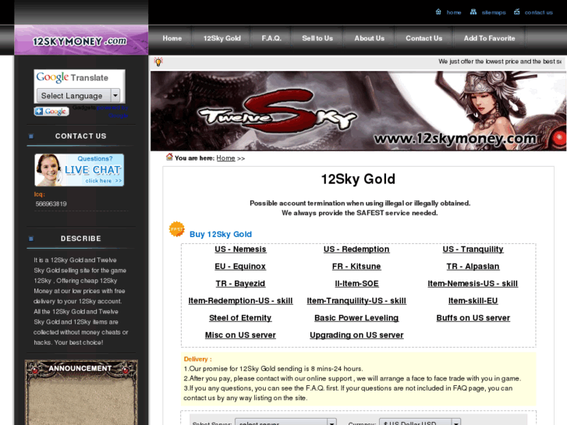The height and width of the screenshot is (425, 567).
Task: Open the EU - Equinox server link
Action: coord(240,267)
